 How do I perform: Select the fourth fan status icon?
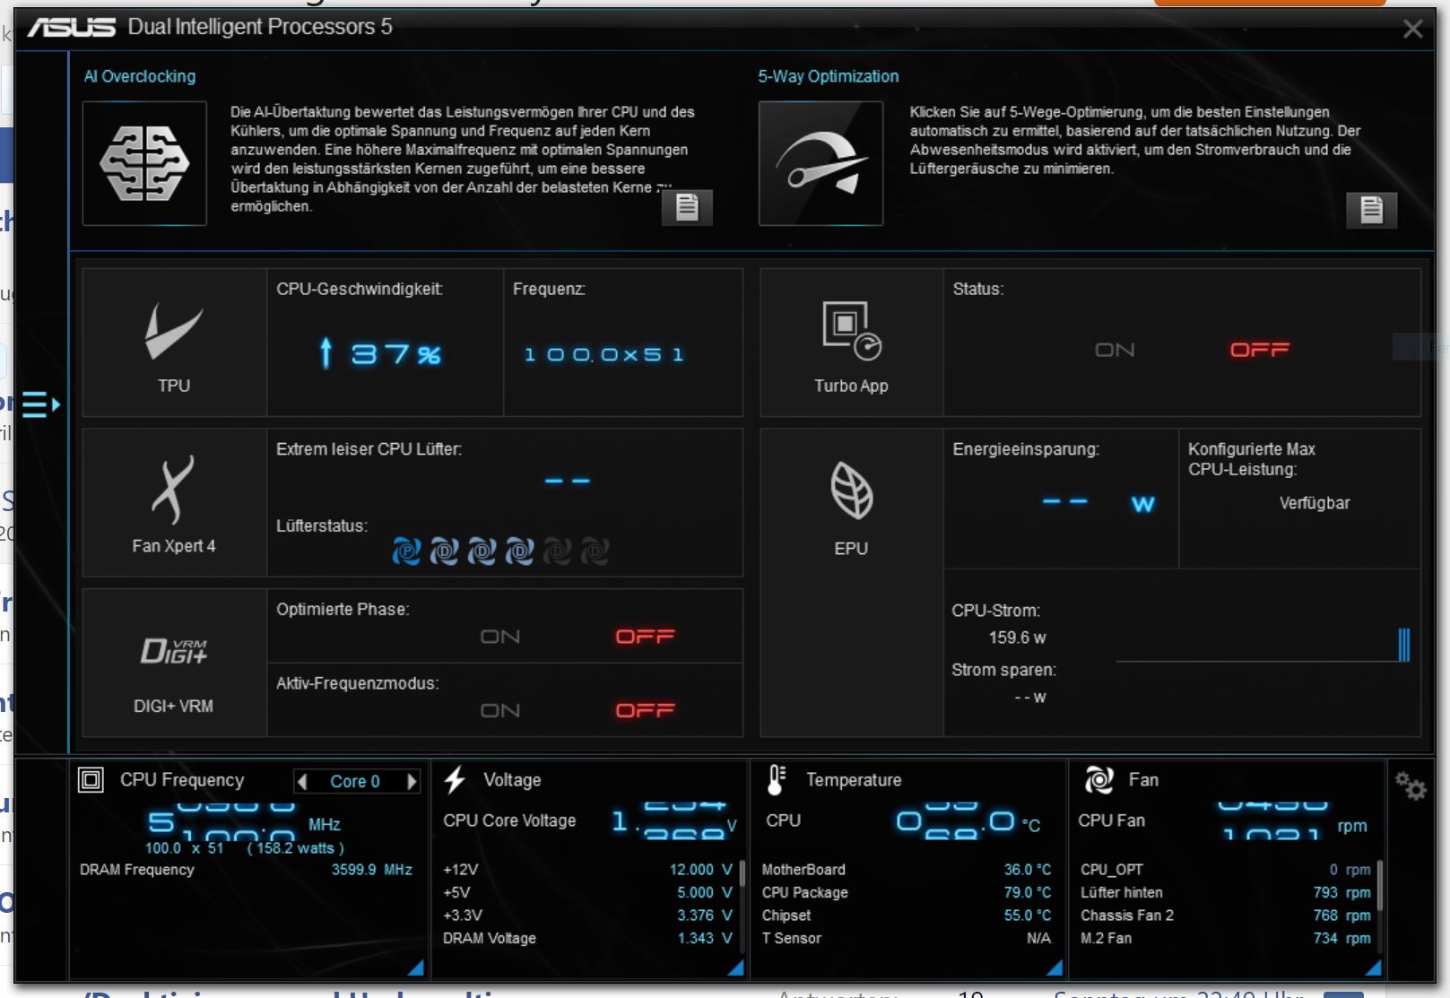(519, 551)
